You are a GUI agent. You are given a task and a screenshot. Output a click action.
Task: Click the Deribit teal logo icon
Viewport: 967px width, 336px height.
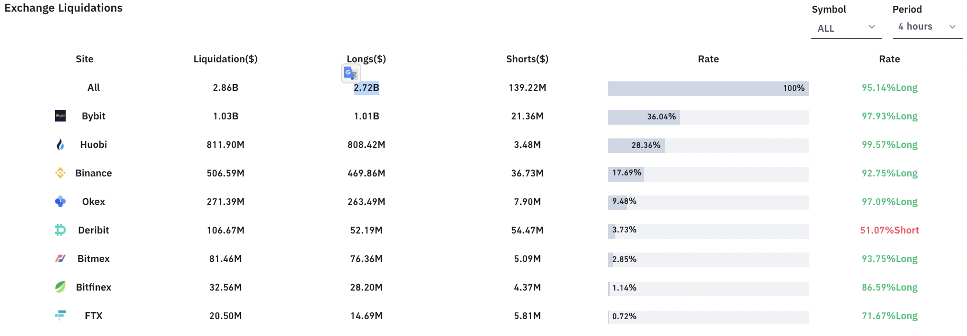pos(60,230)
